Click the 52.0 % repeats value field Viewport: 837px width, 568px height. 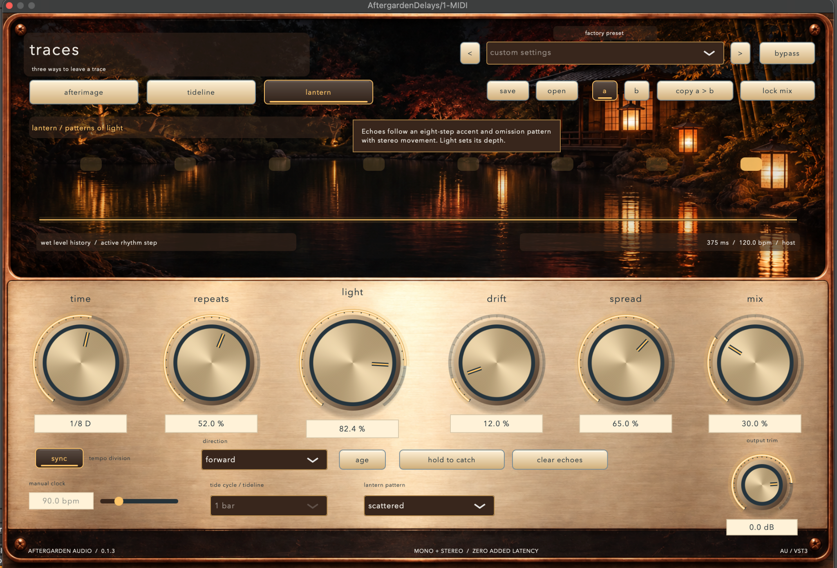click(x=211, y=423)
